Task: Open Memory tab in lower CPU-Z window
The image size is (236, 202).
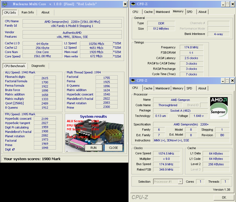Action: pyautogui.click(x=178, y=88)
